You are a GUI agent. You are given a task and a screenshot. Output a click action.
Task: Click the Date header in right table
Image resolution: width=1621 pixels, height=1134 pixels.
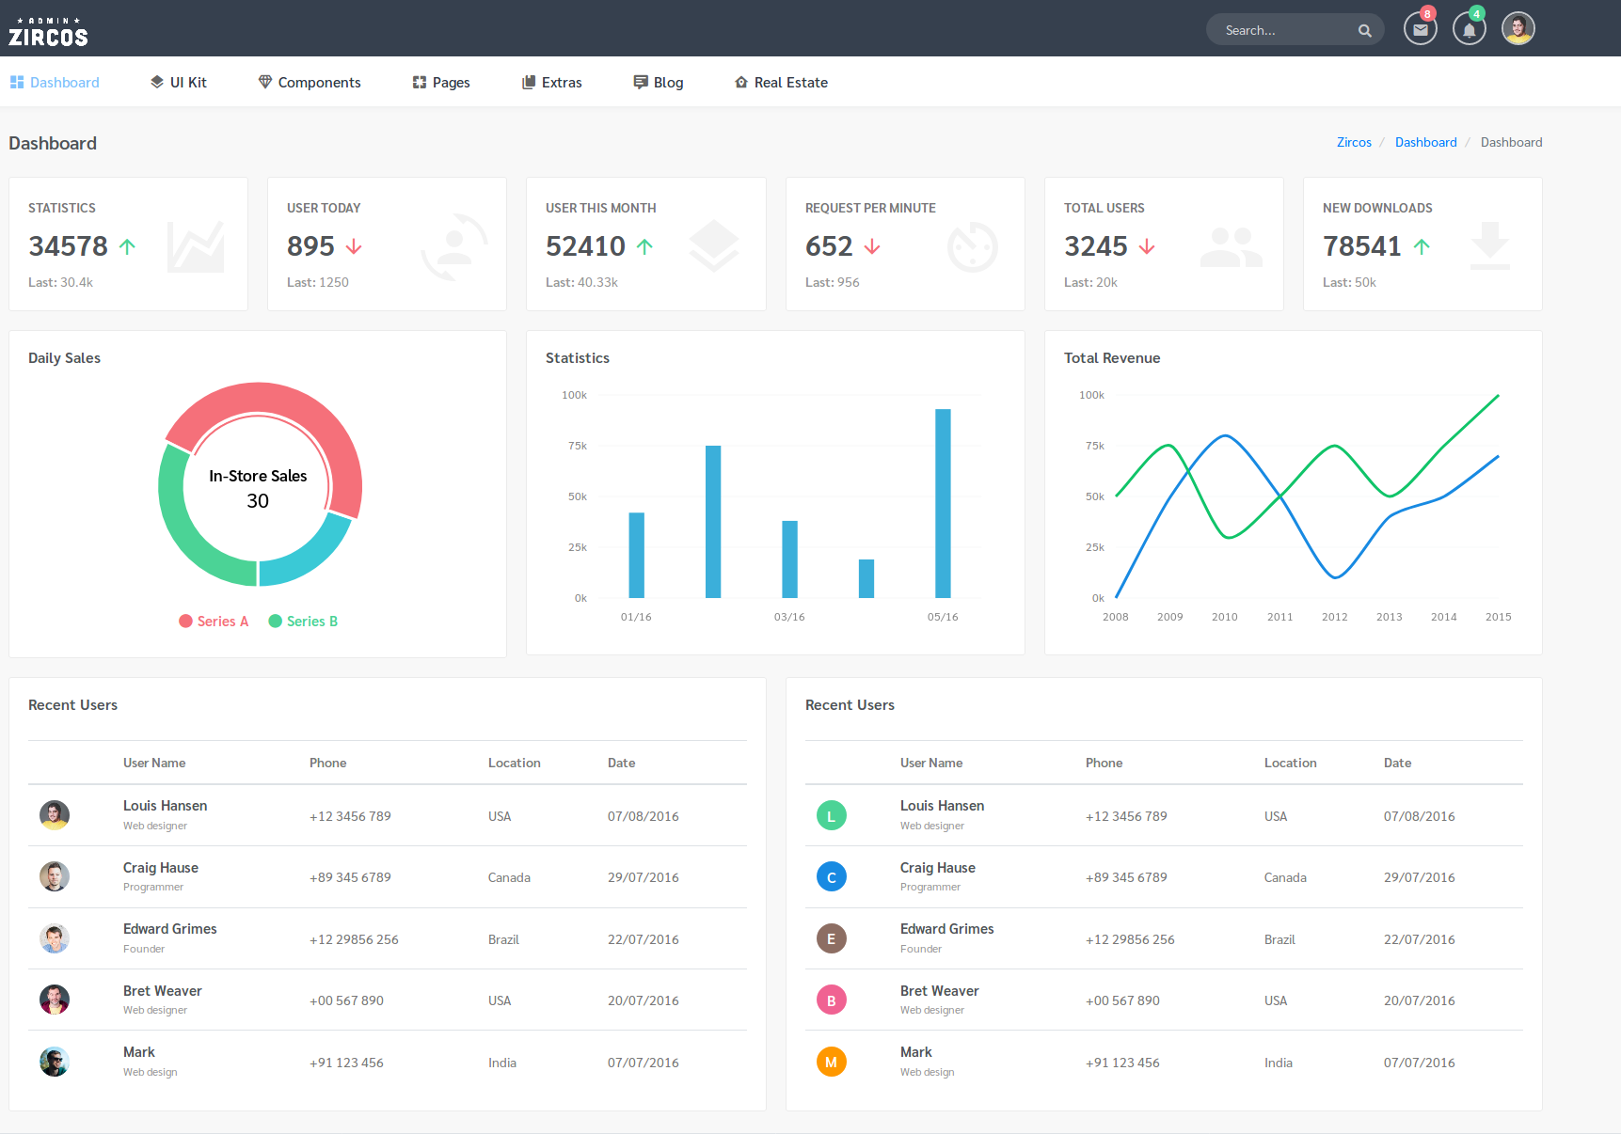(1397, 763)
